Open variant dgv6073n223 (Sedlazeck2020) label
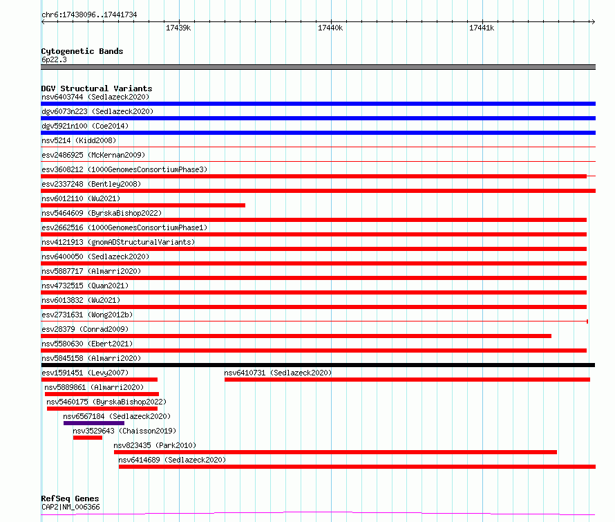 point(97,111)
